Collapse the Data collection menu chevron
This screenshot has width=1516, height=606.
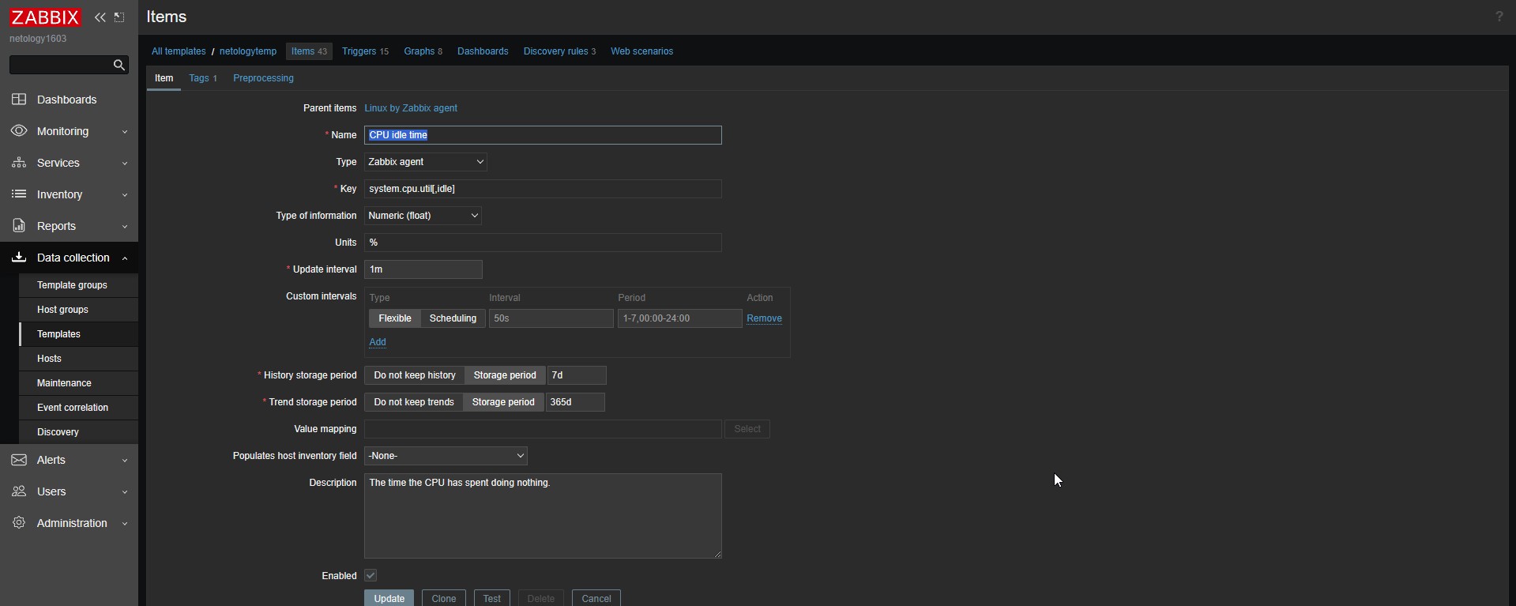point(125,258)
